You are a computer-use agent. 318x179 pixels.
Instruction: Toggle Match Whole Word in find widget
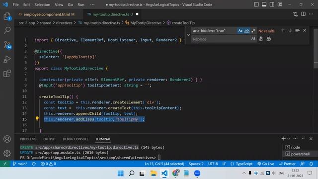click(246, 31)
